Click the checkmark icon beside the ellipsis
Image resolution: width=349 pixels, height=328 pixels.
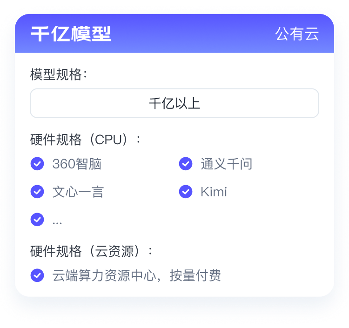(x=37, y=220)
